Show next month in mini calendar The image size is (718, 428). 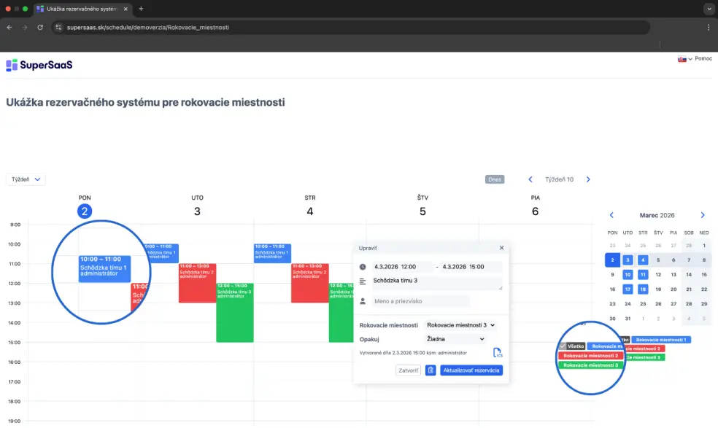pyautogui.click(x=702, y=215)
